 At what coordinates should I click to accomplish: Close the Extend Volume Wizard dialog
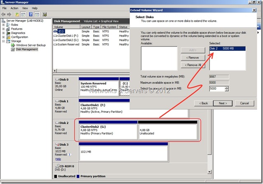click(x=254, y=10)
